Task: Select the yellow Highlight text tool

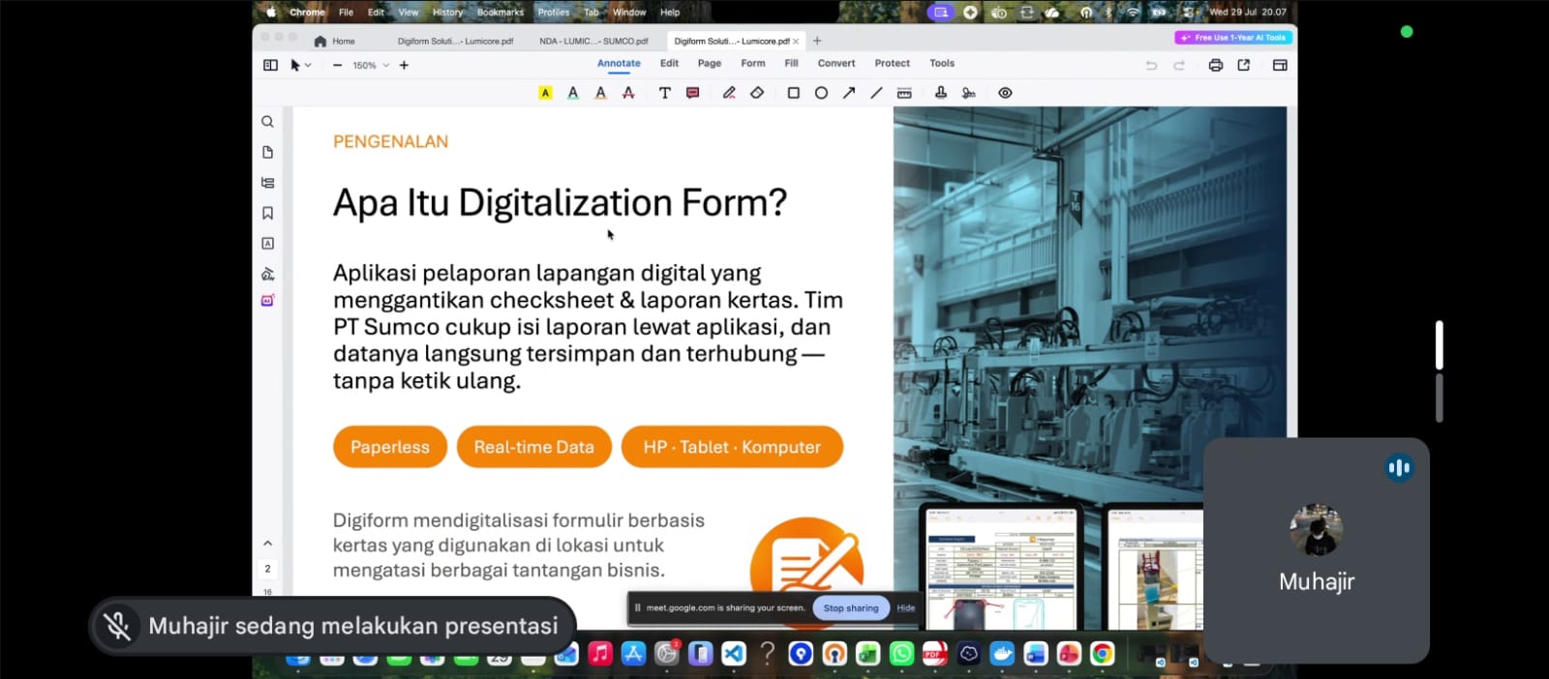Action: coord(545,93)
